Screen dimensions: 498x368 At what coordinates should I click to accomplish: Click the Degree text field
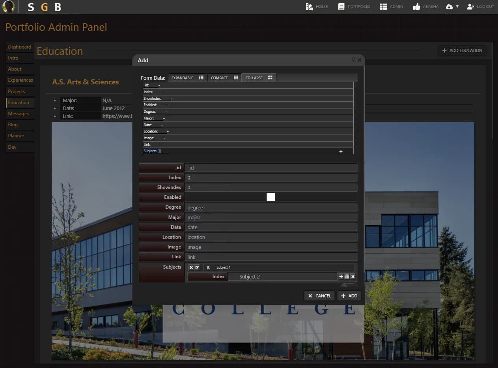coord(271,207)
